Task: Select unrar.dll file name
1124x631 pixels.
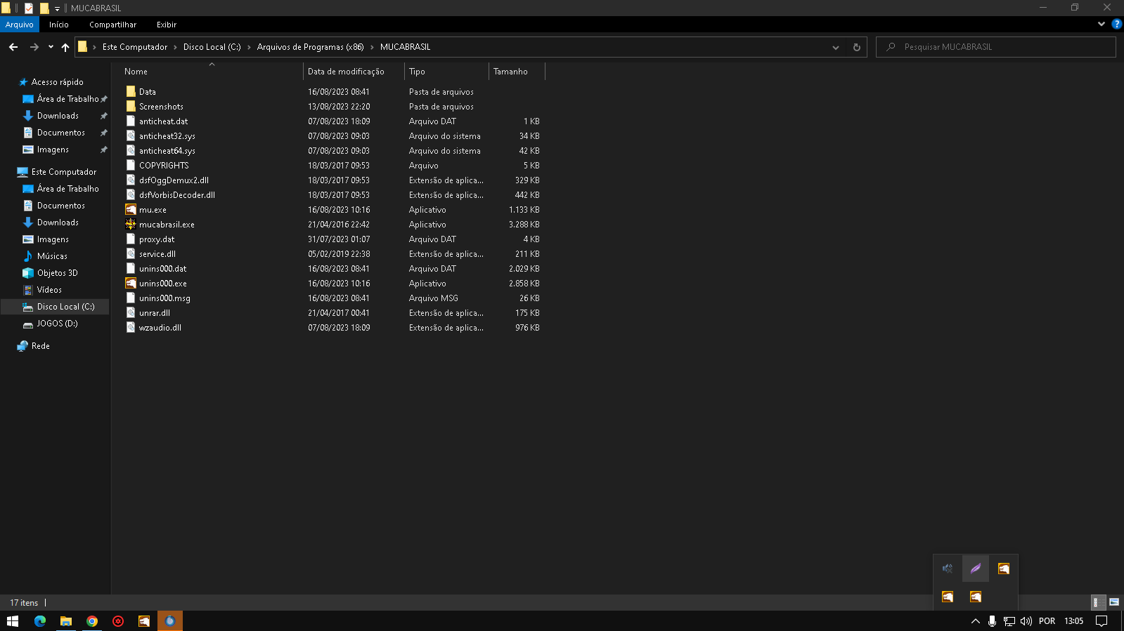Action: click(x=155, y=313)
